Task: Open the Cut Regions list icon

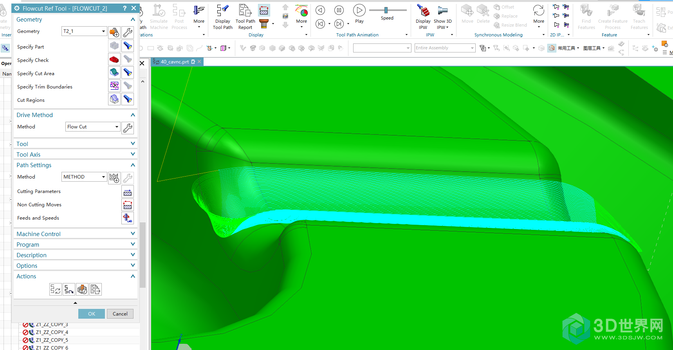Action: click(114, 99)
